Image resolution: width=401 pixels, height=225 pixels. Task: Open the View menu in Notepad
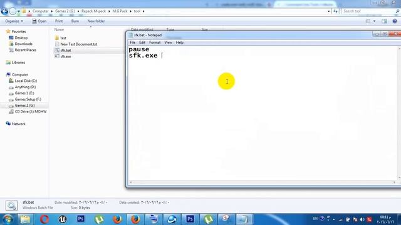pos(168,42)
